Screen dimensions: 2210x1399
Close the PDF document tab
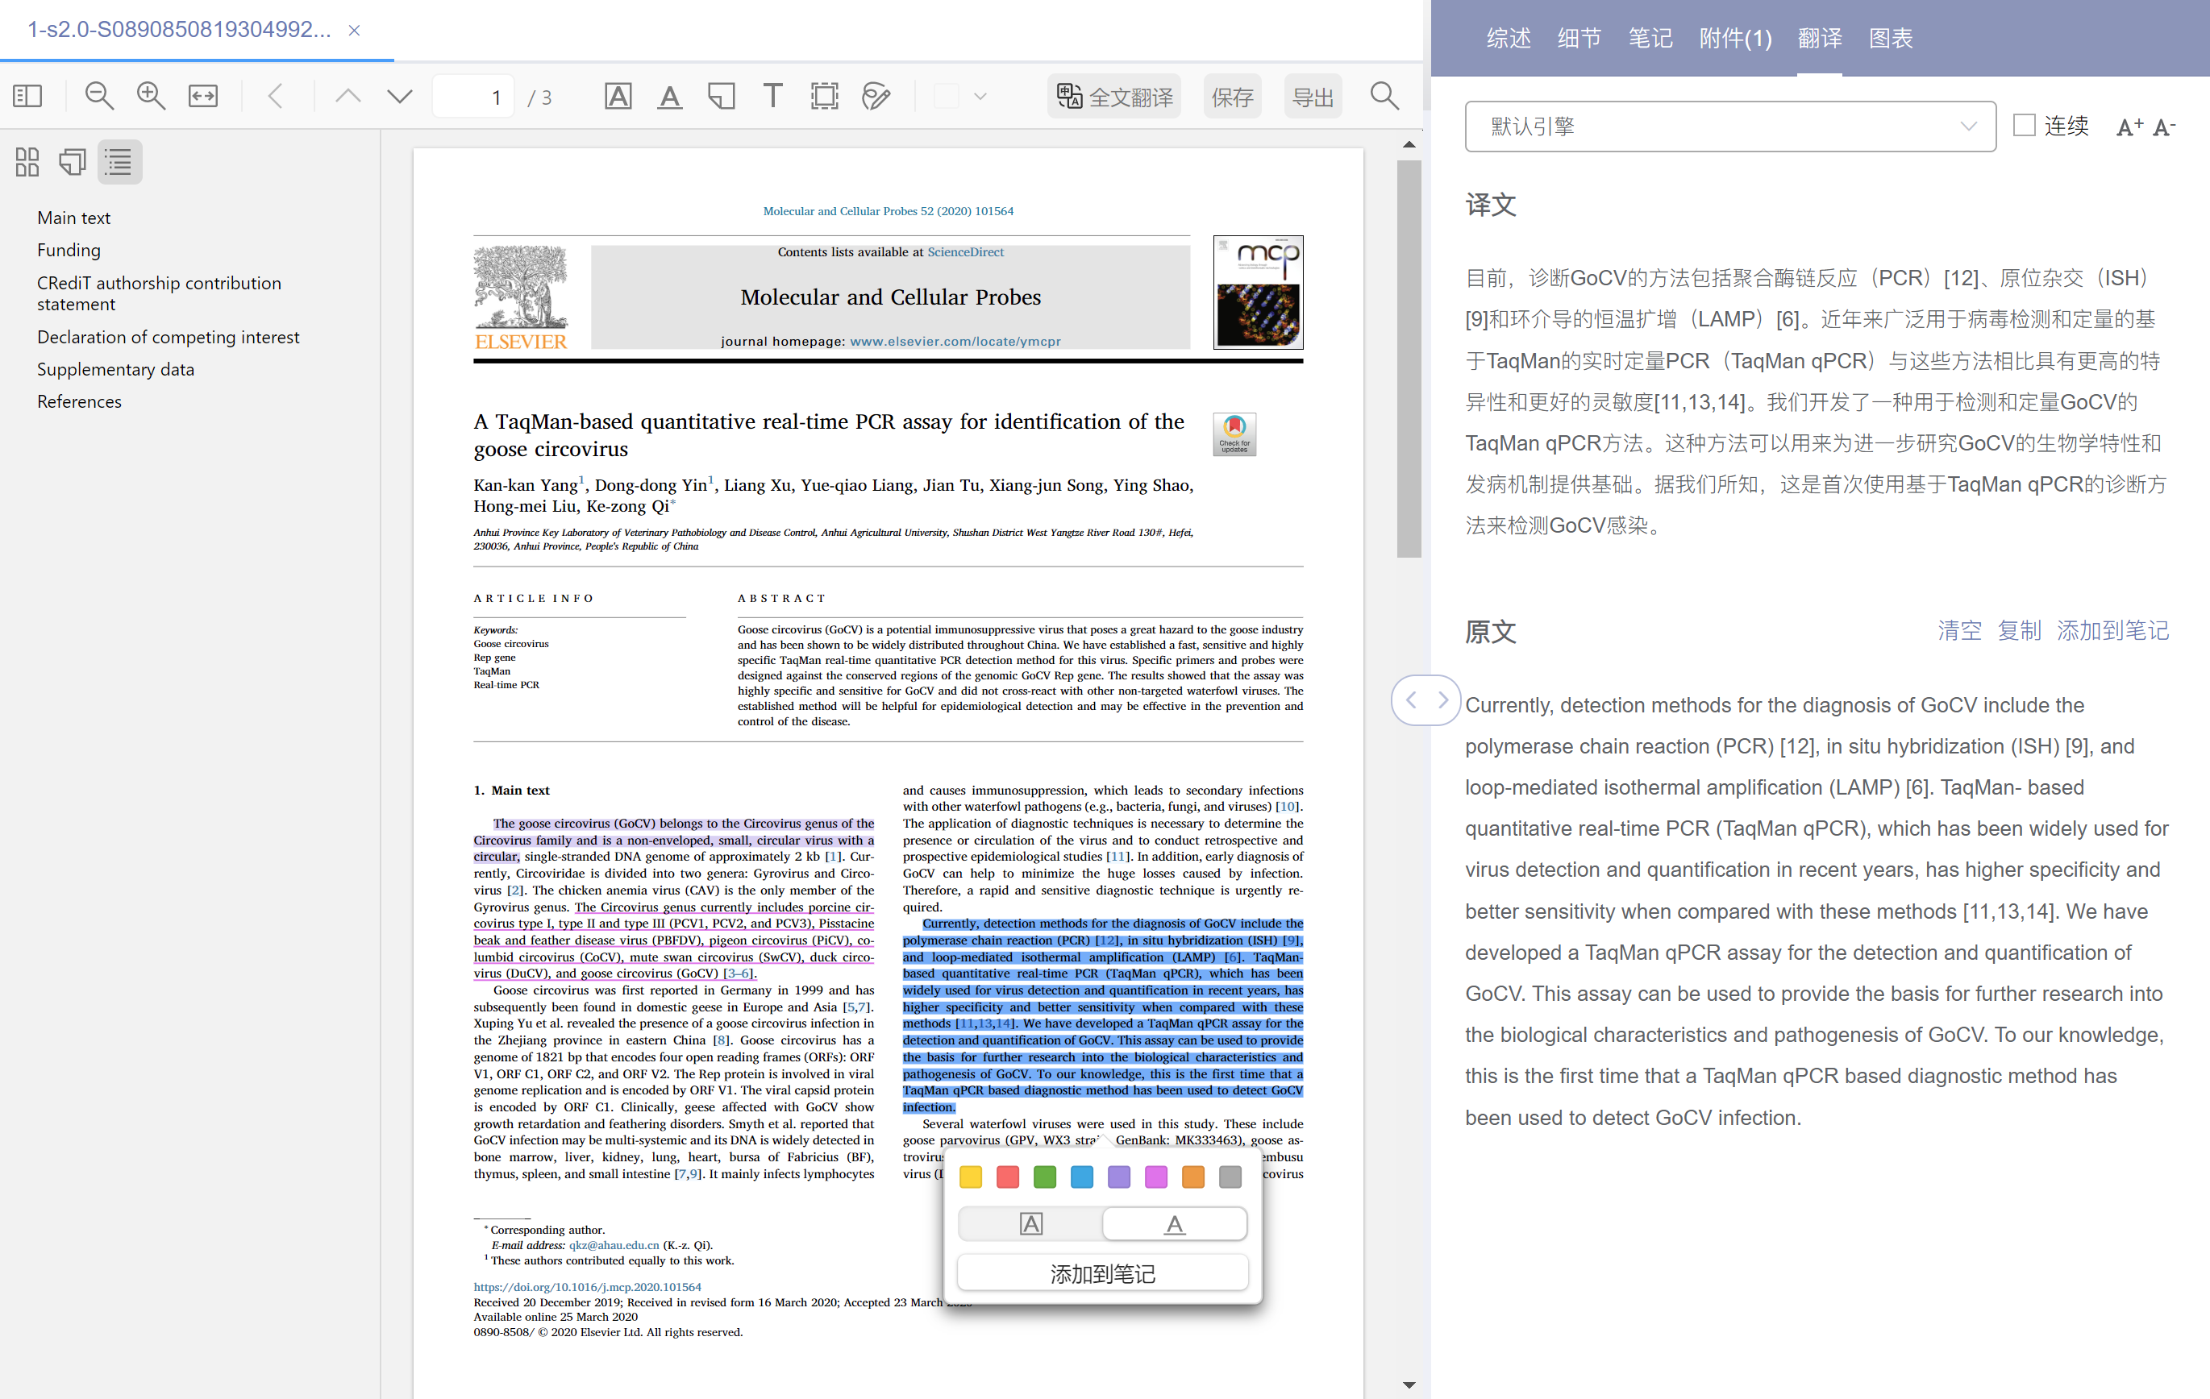(x=354, y=31)
